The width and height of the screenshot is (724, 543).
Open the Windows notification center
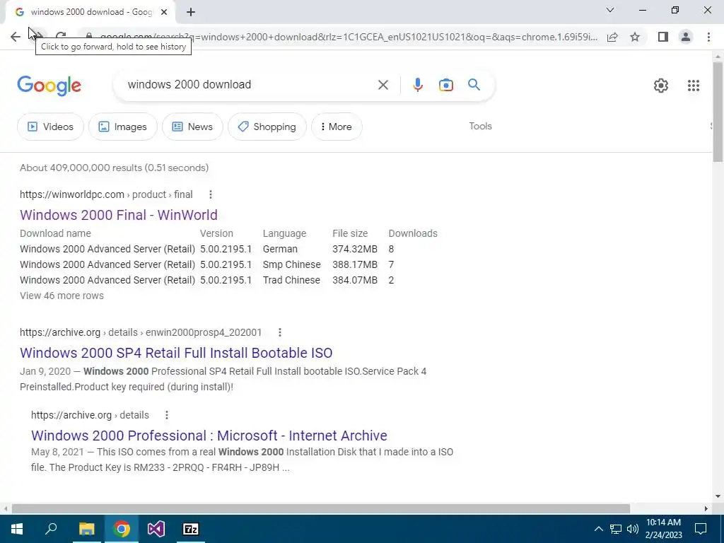click(x=701, y=529)
